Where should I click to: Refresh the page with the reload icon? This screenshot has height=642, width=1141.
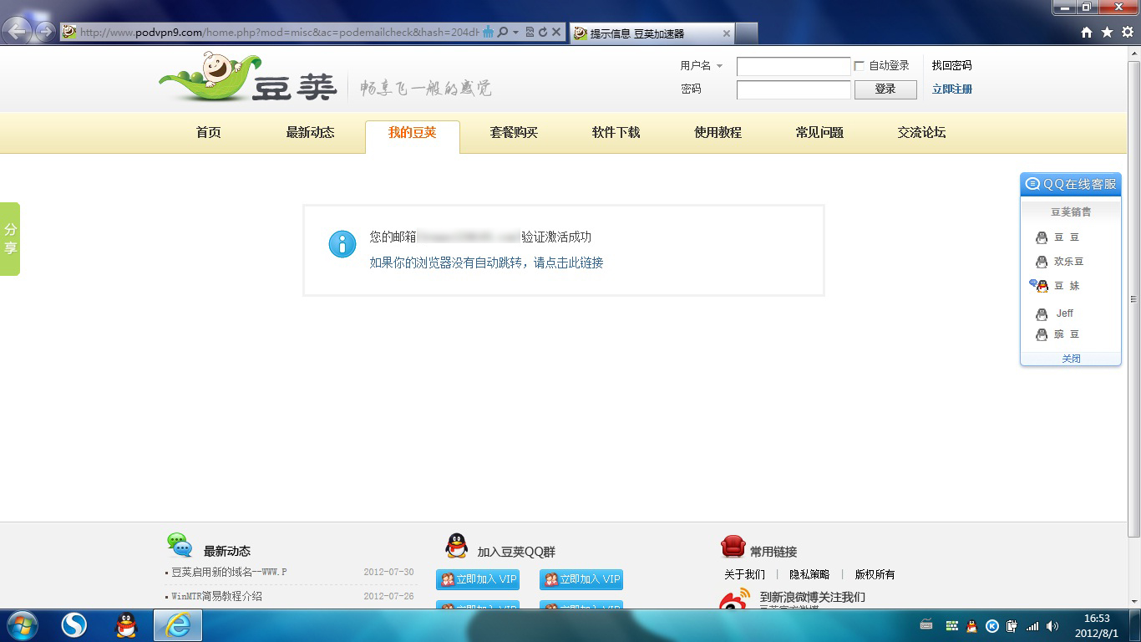(x=543, y=33)
